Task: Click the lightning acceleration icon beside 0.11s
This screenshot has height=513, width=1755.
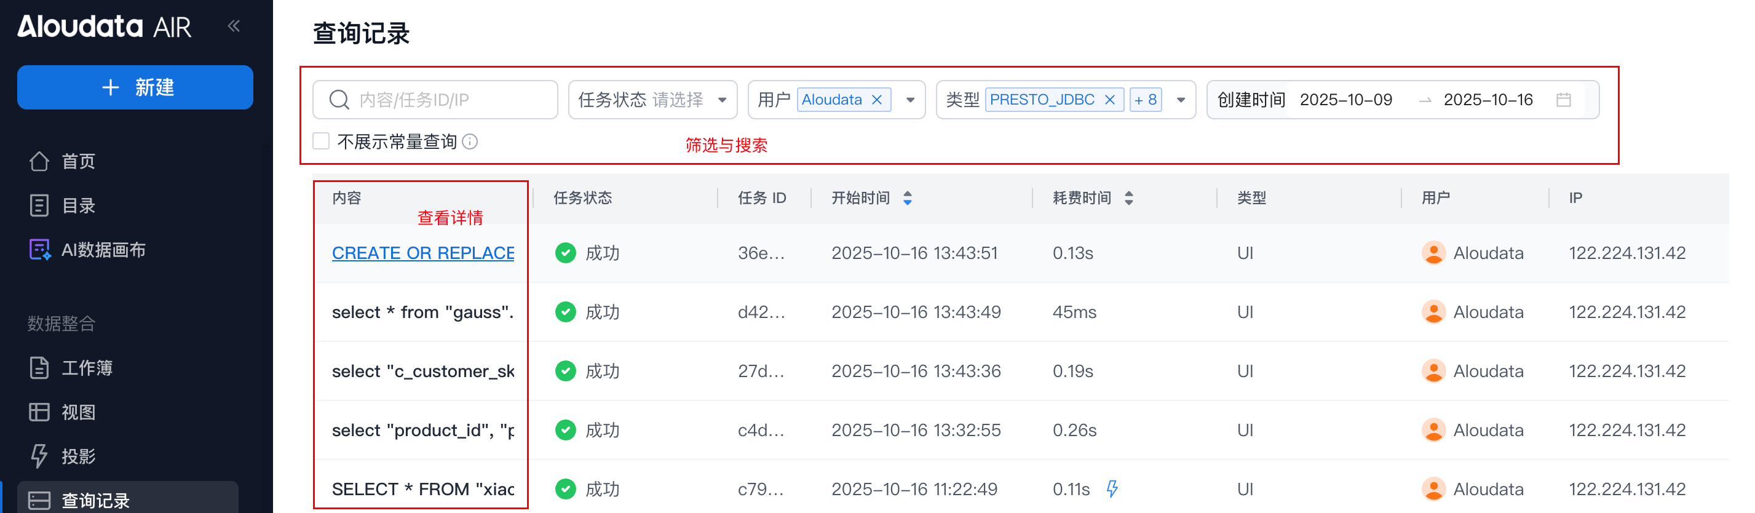Action: 1112,488
